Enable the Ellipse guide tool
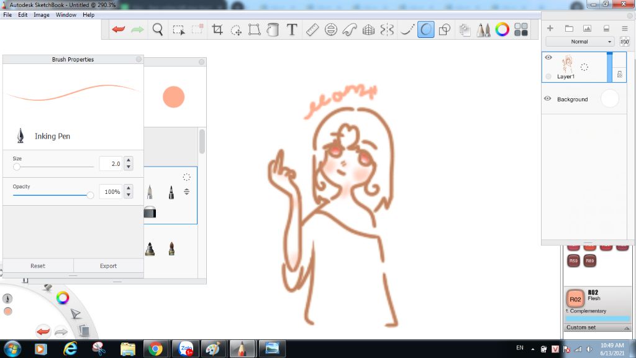 pyautogui.click(x=331, y=29)
